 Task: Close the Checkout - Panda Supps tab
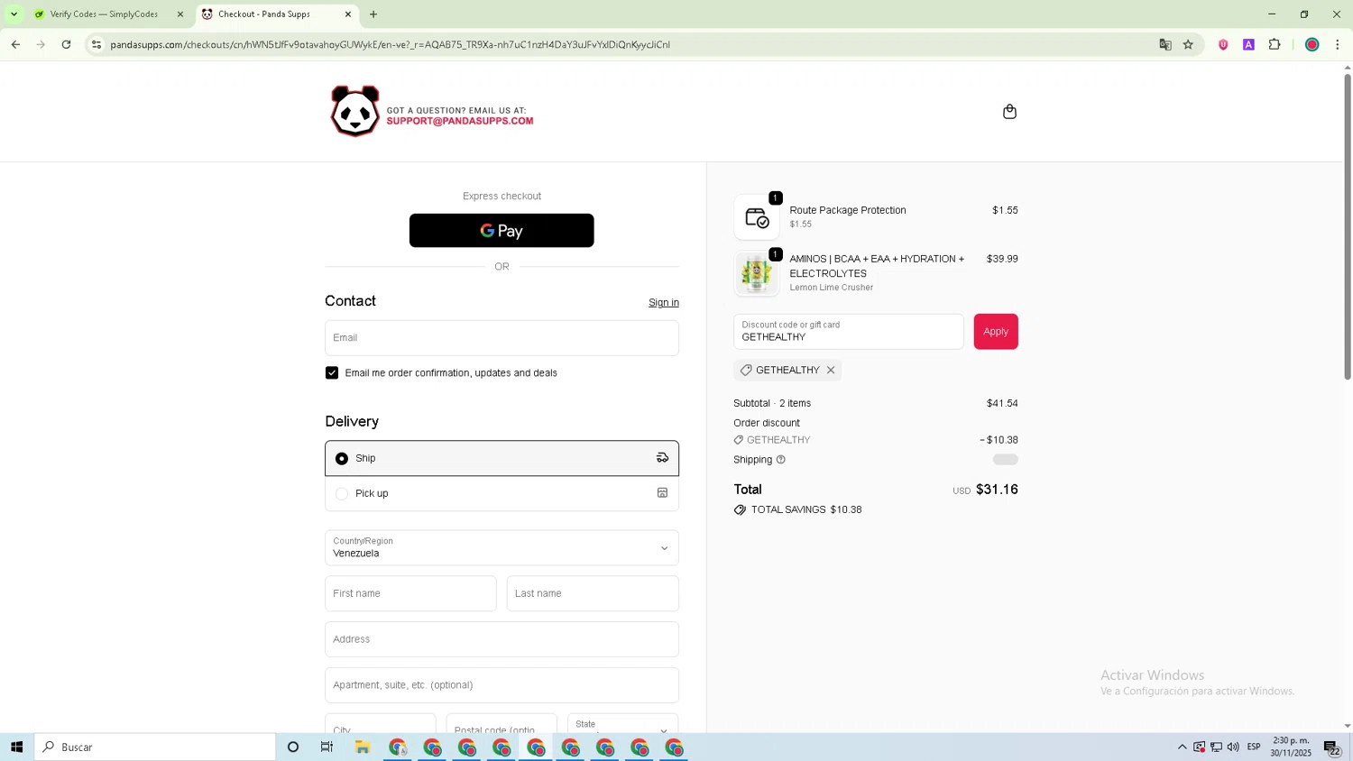tap(348, 14)
